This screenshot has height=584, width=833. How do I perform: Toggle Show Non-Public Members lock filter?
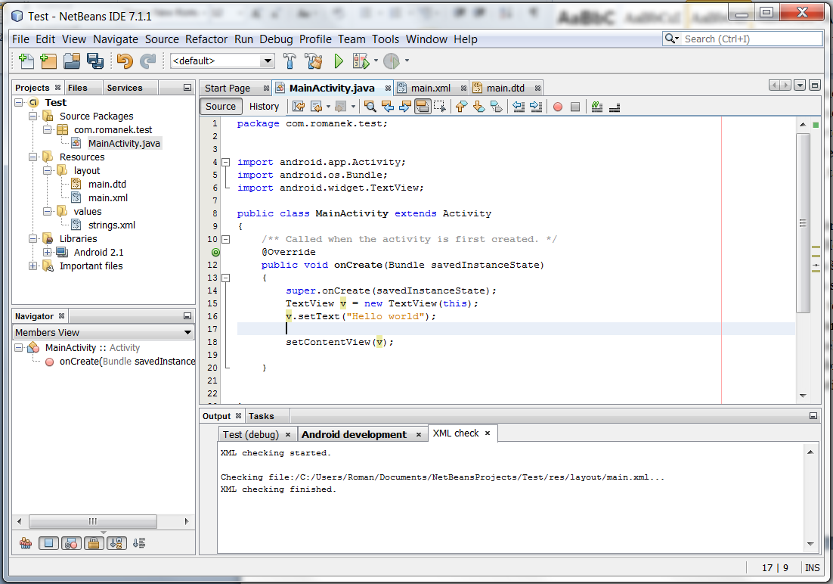(94, 543)
